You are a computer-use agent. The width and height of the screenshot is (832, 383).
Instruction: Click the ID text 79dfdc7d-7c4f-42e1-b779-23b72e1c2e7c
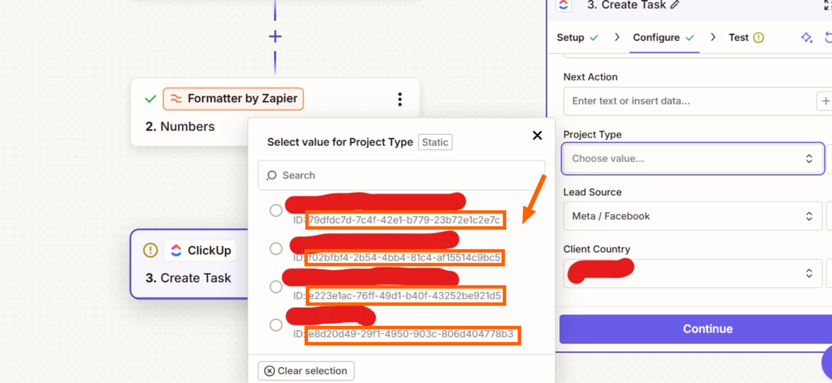pos(405,220)
